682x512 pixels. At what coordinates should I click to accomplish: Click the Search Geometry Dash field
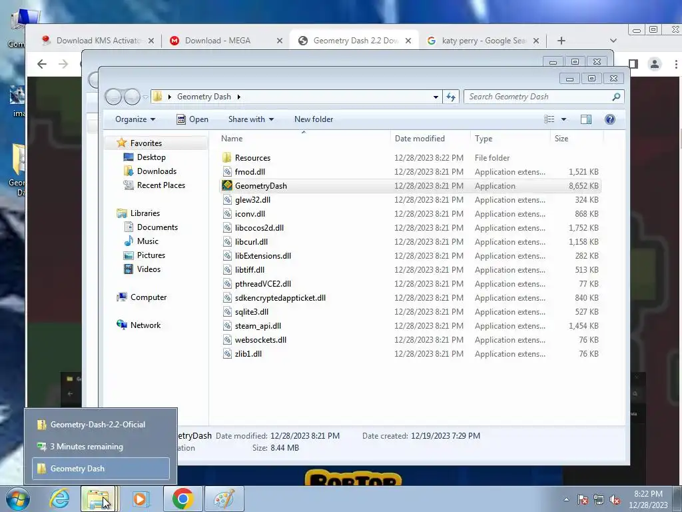543,97
